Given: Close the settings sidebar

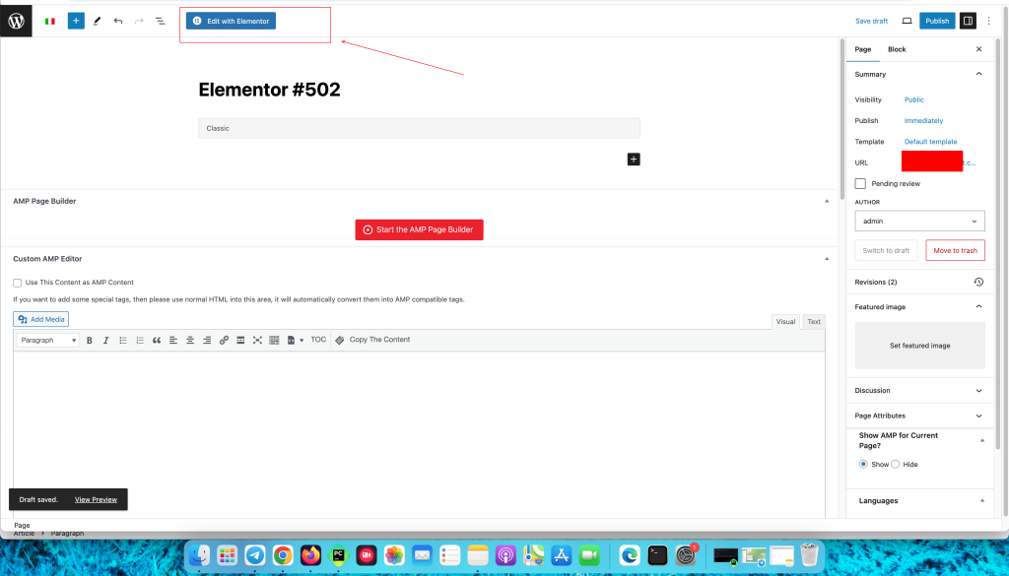Looking at the screenshot, I should pyautogui.click(x=978, y=49).
